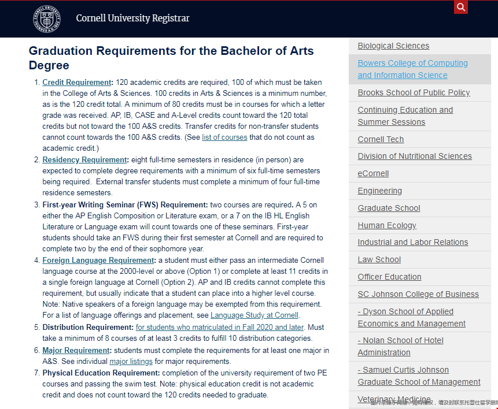Select Nolan School of Hotel Administration
Viewport: 498px width, 409px height.
(400, 347)
